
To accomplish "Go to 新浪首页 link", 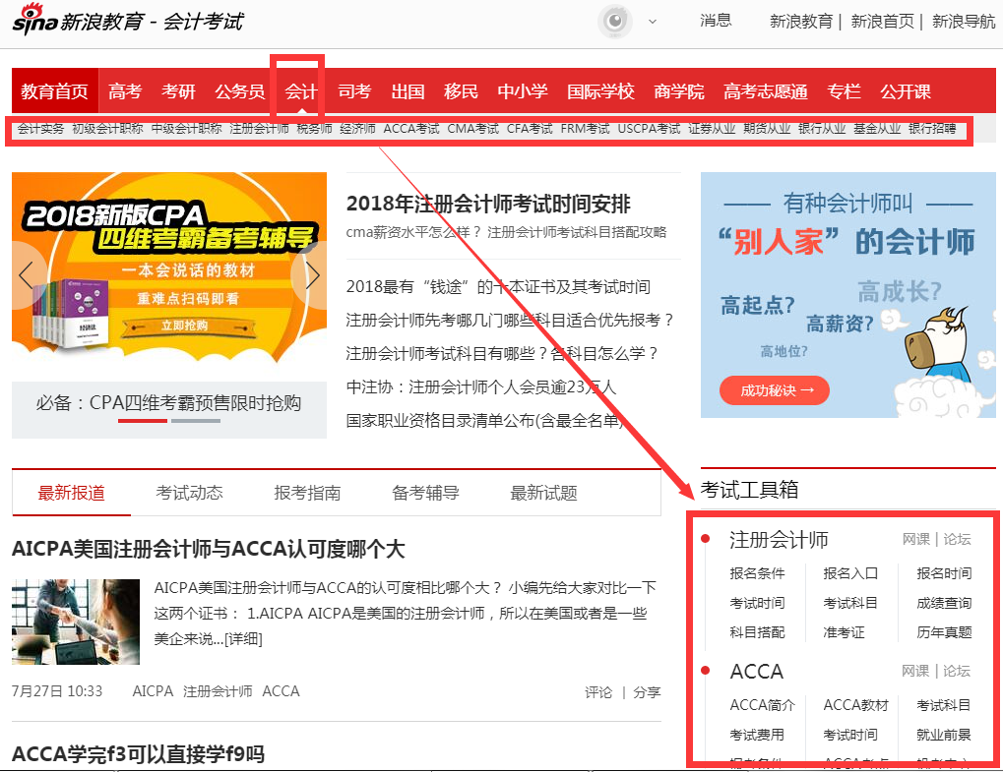I will pyautogui.click(x=882, y=22).
